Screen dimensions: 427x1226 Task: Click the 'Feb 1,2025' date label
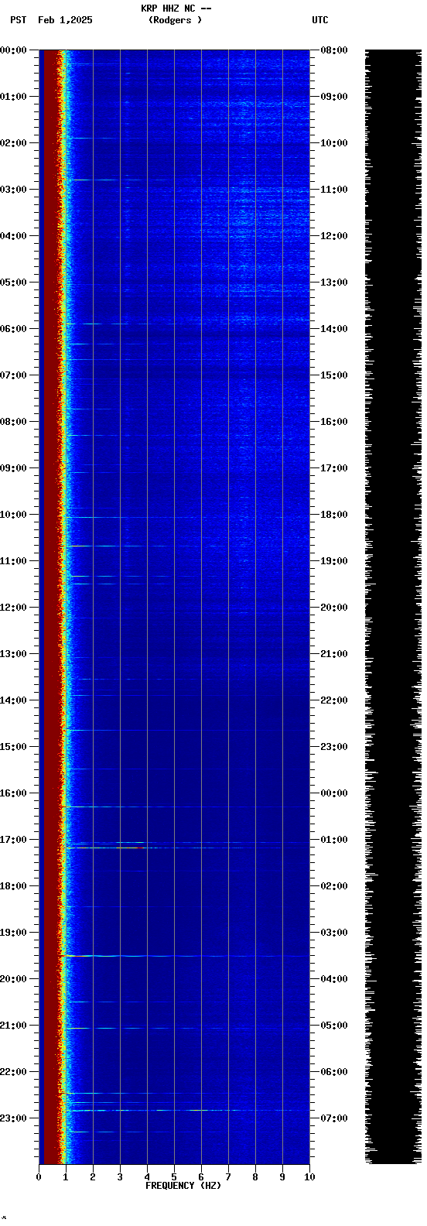tap(65, 20)
